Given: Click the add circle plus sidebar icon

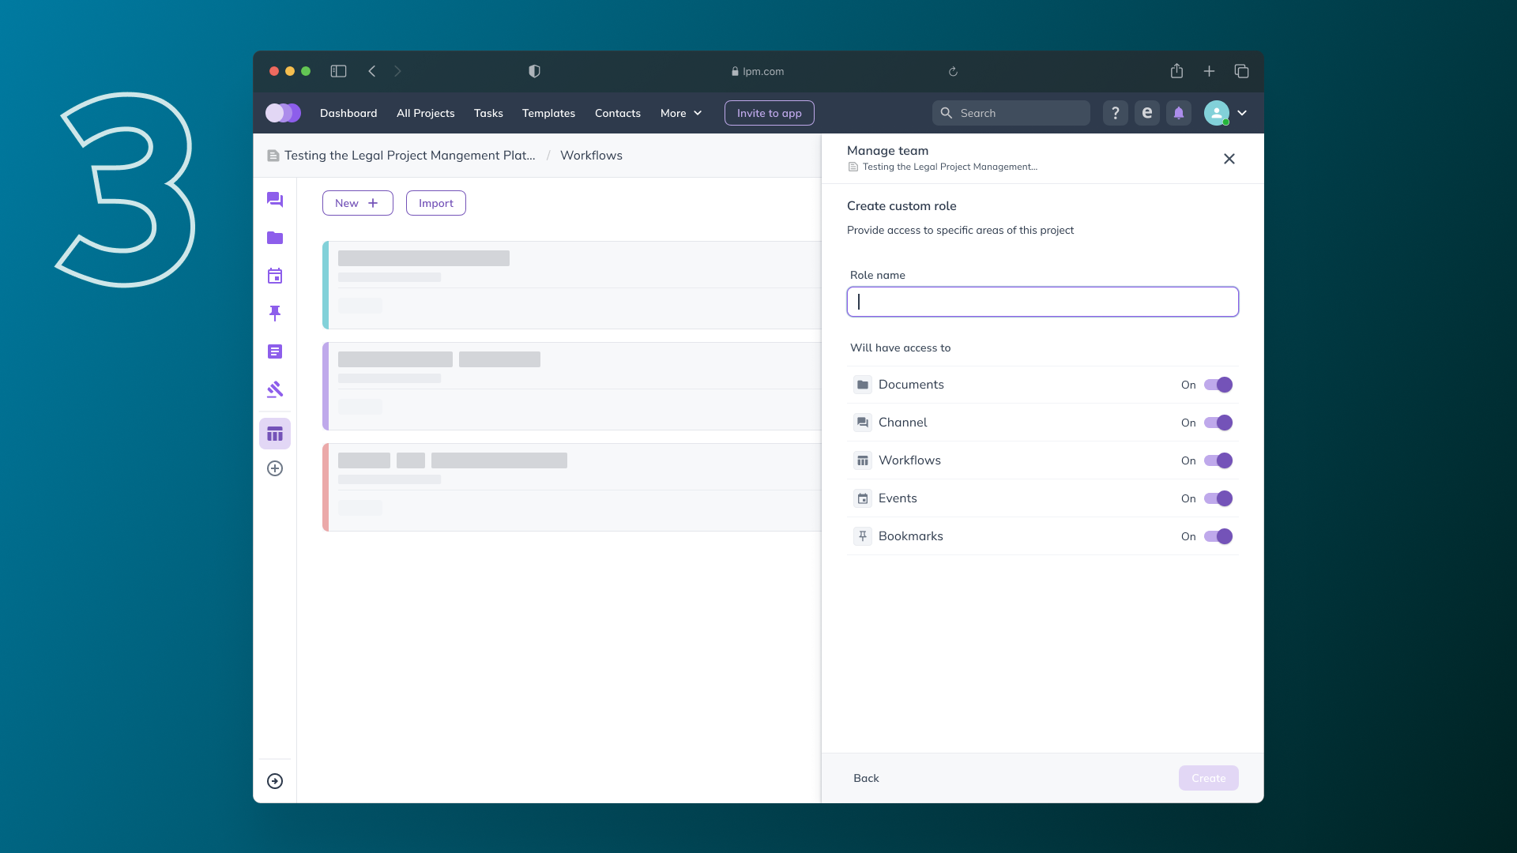Looking at the screenshot, I should (x=275, y=468).
